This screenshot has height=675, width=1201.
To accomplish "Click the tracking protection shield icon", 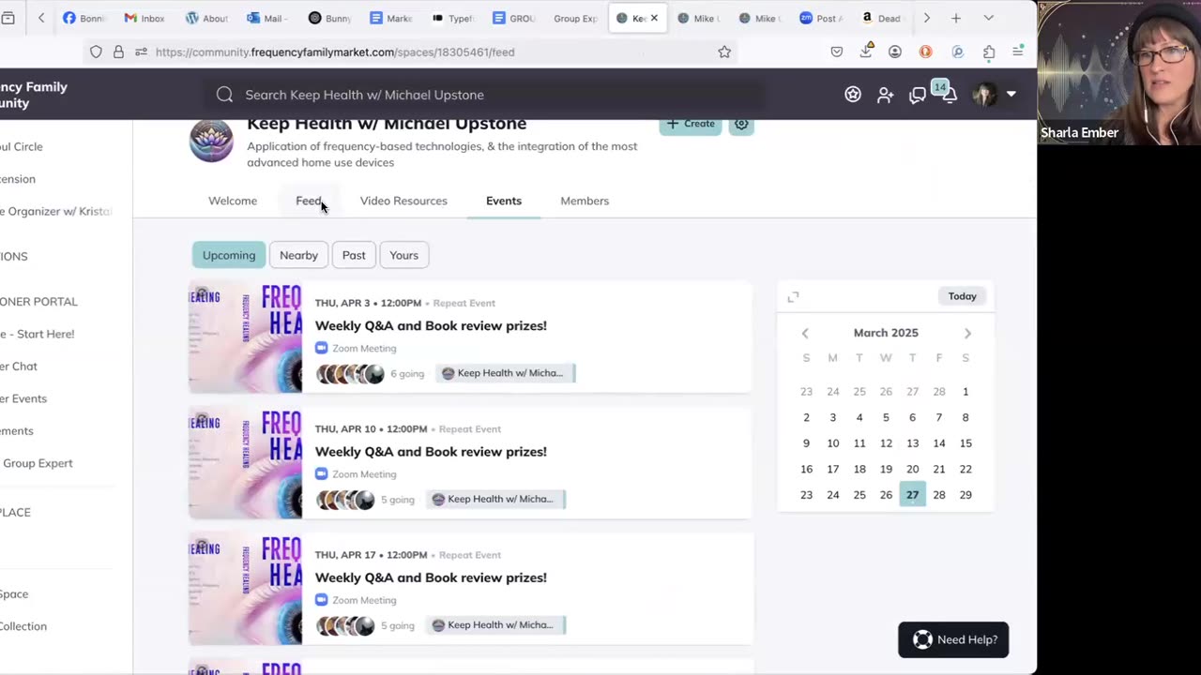I will click(x=96, y=52).
